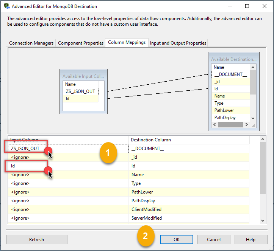The image size is (274, 251).
Task: Open input column dropdown for _id row
Action: point(68,157)
